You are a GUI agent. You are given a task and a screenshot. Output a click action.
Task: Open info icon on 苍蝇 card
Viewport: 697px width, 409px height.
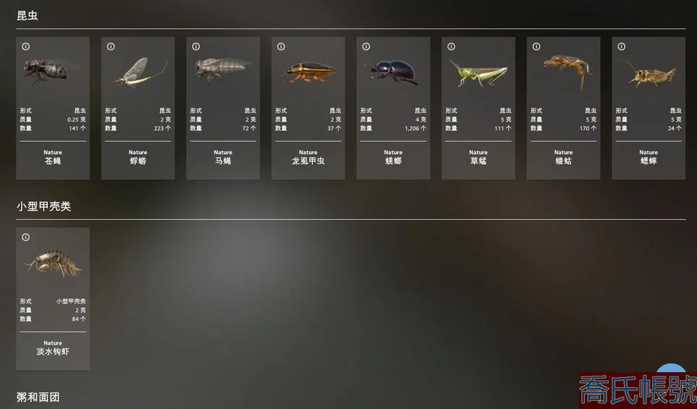[x=26, y=46]
